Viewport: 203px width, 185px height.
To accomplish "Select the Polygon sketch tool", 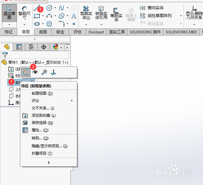I will (49, 24).
